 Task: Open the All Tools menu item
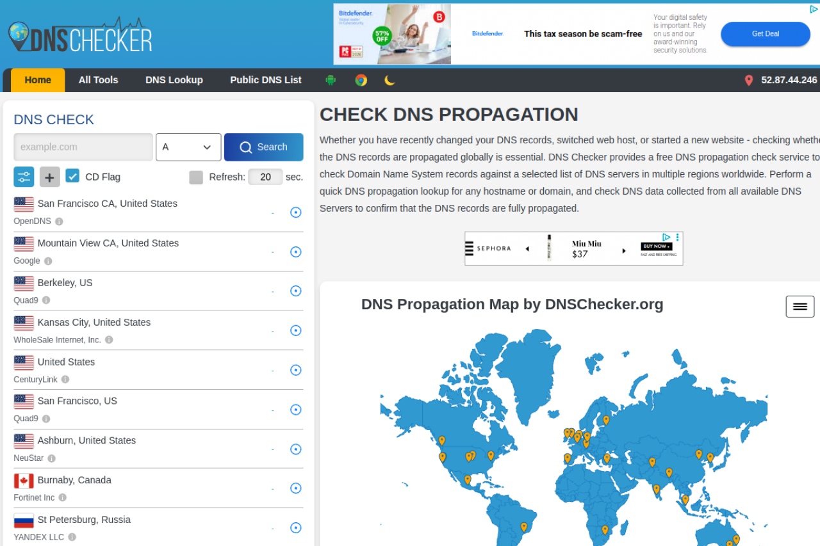pos(98,80)
